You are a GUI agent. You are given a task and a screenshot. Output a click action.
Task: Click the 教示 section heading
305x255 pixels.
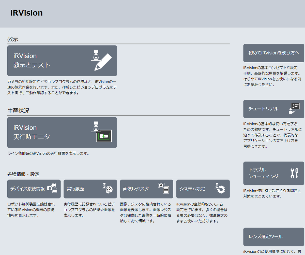13,39
